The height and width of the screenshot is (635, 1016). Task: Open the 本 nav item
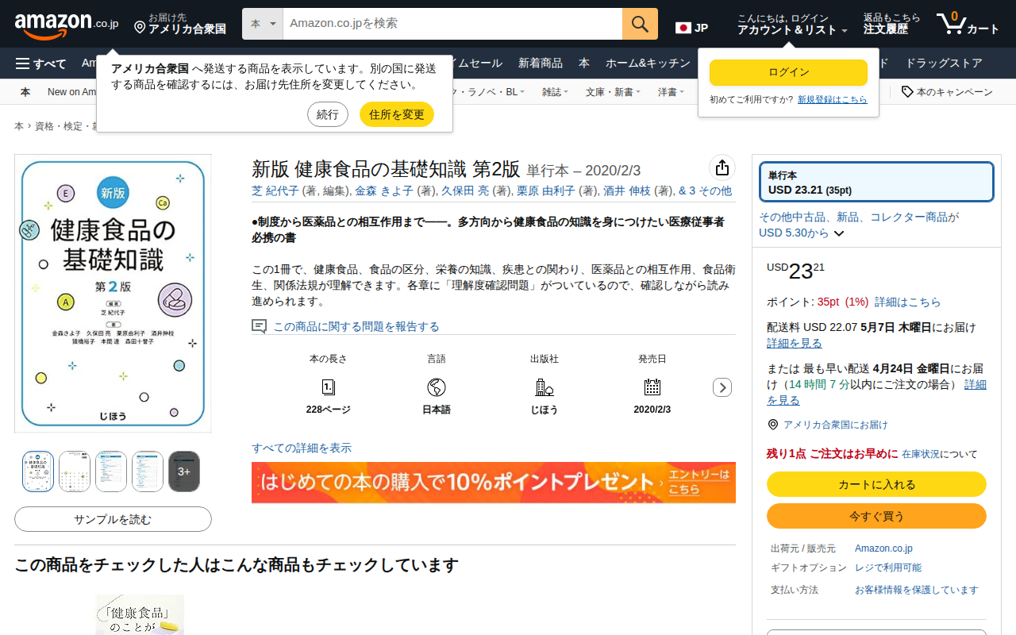tap(584, 63)
